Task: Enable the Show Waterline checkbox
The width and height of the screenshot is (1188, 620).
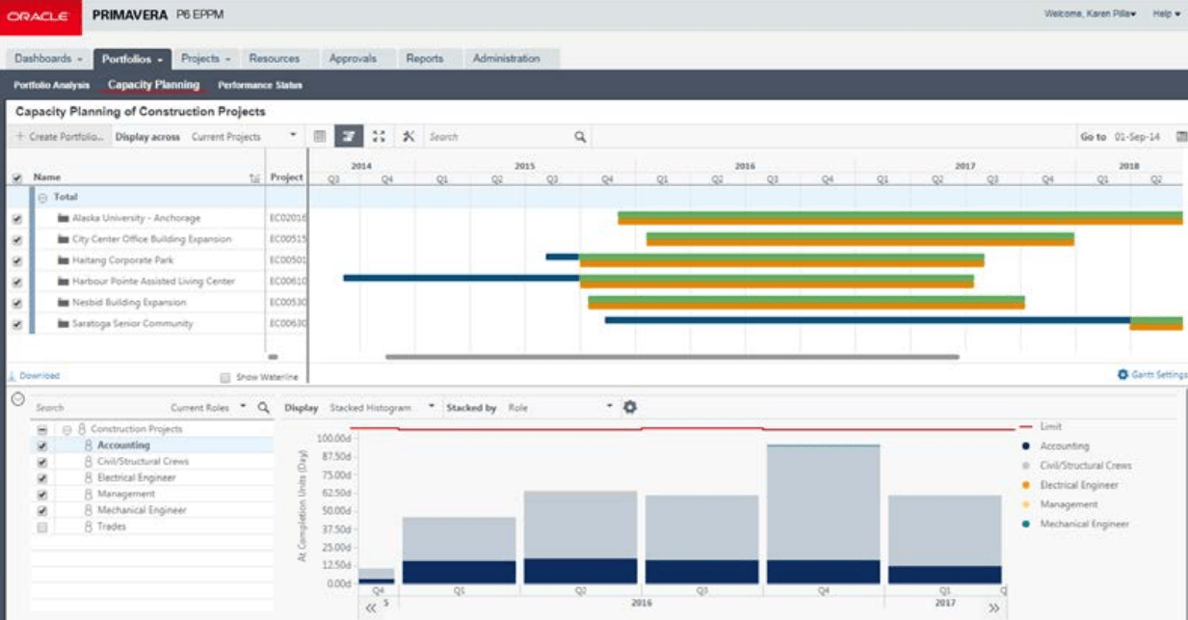Action: pos(225,377)
